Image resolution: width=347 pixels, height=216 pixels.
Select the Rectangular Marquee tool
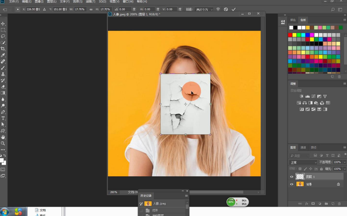tap(3, 30)
